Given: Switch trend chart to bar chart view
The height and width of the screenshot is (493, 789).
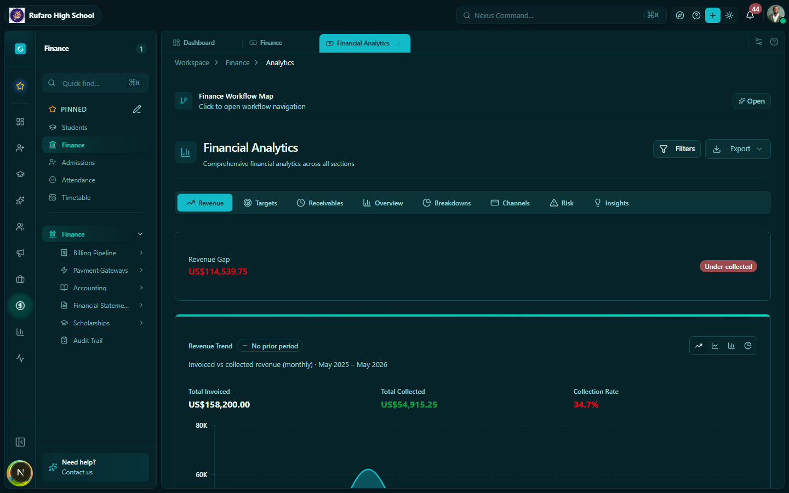Looking at the screenshot, I should 731,346.
